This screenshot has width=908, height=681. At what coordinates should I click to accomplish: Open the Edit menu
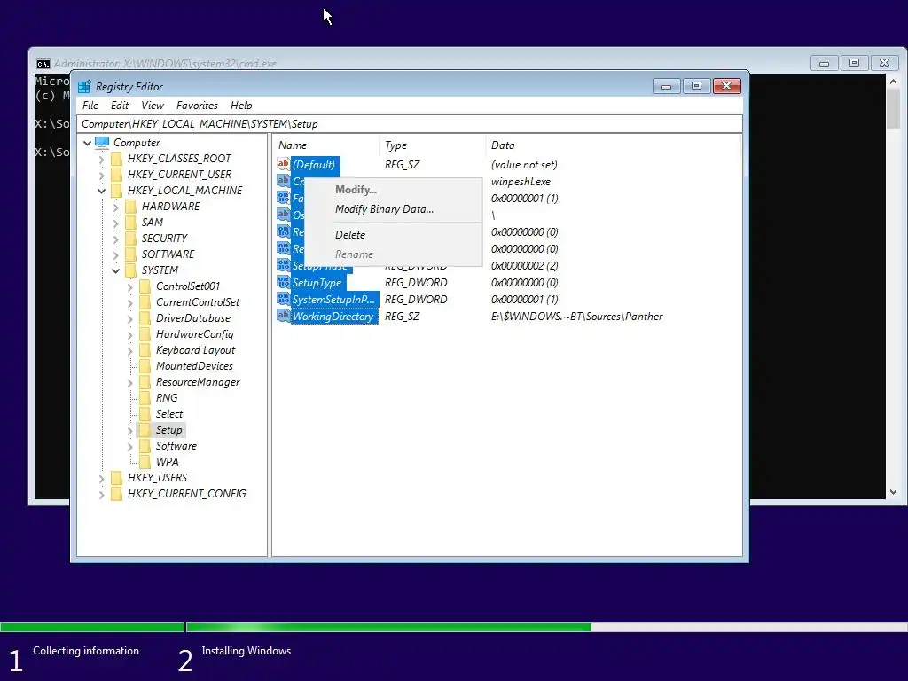pyautogui.click(x=120, y=106)
